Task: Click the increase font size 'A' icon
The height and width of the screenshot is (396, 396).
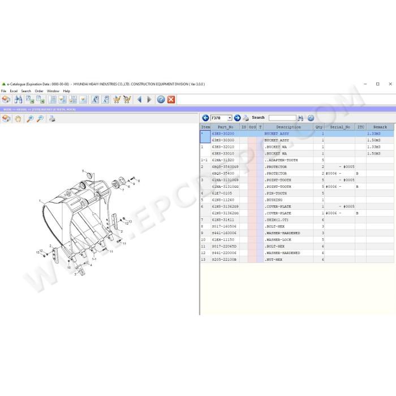Action: coord(95,100)
